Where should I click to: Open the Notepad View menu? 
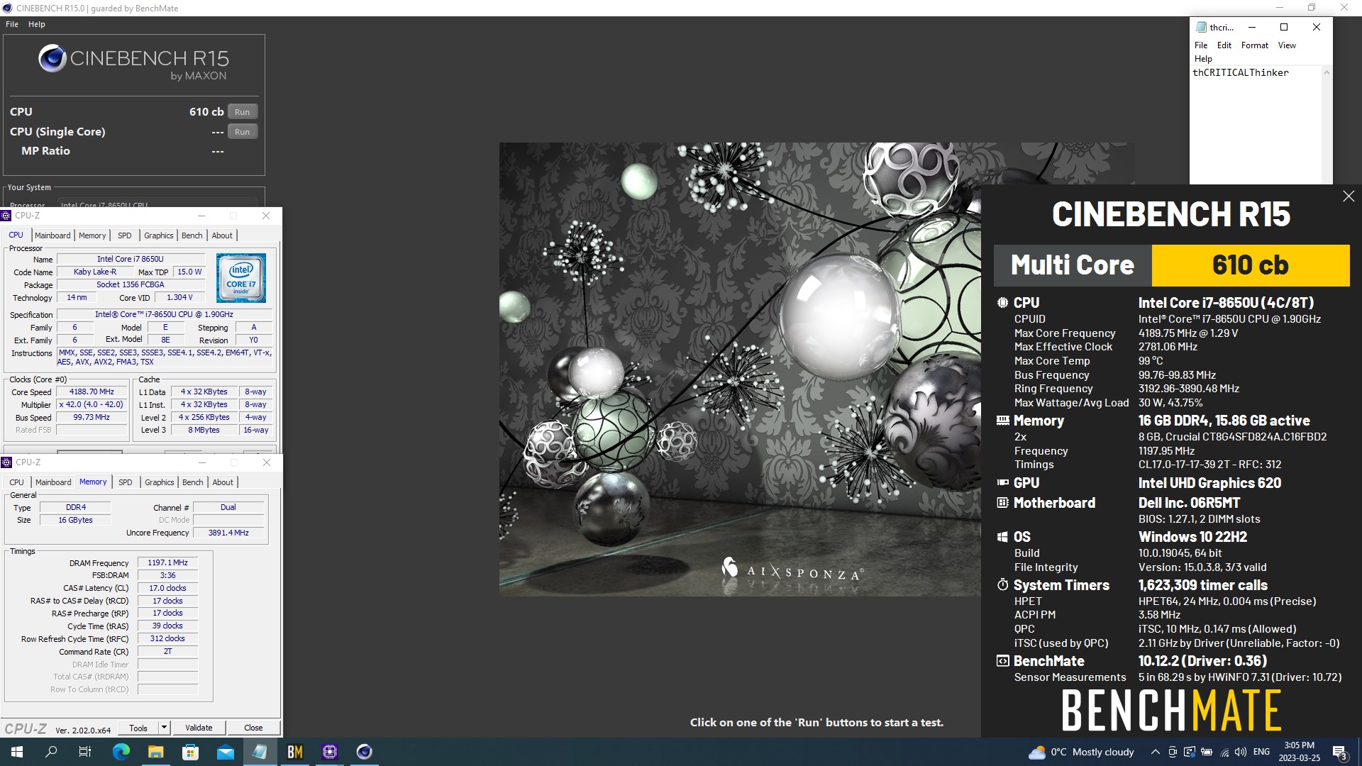[x=1287, y=45]
